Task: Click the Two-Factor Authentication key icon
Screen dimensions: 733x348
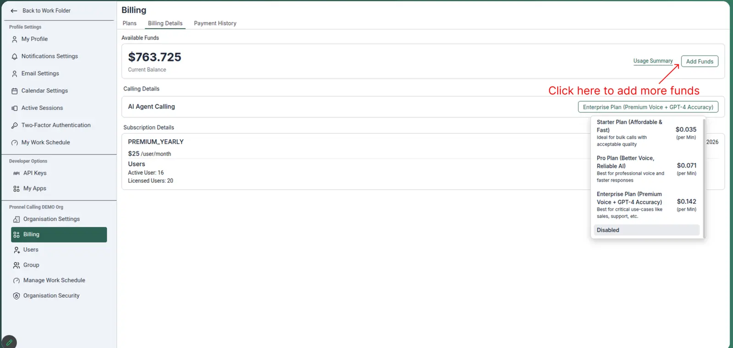Action: [x=15, y=125]
